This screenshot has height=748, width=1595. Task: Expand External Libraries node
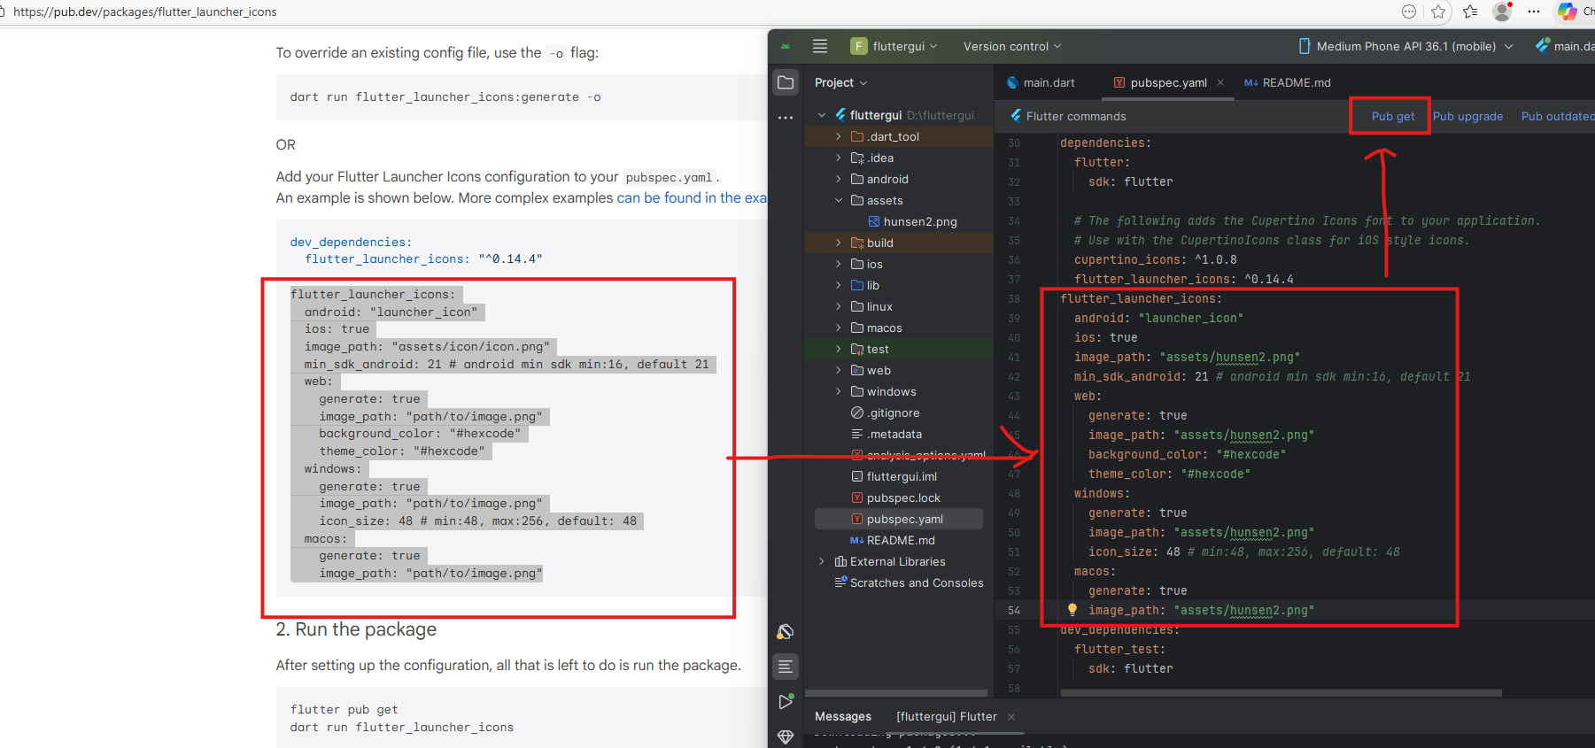point(822,561)
